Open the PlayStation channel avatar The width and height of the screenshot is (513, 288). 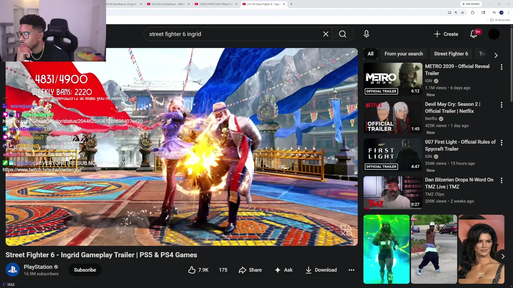click(12, 270)
